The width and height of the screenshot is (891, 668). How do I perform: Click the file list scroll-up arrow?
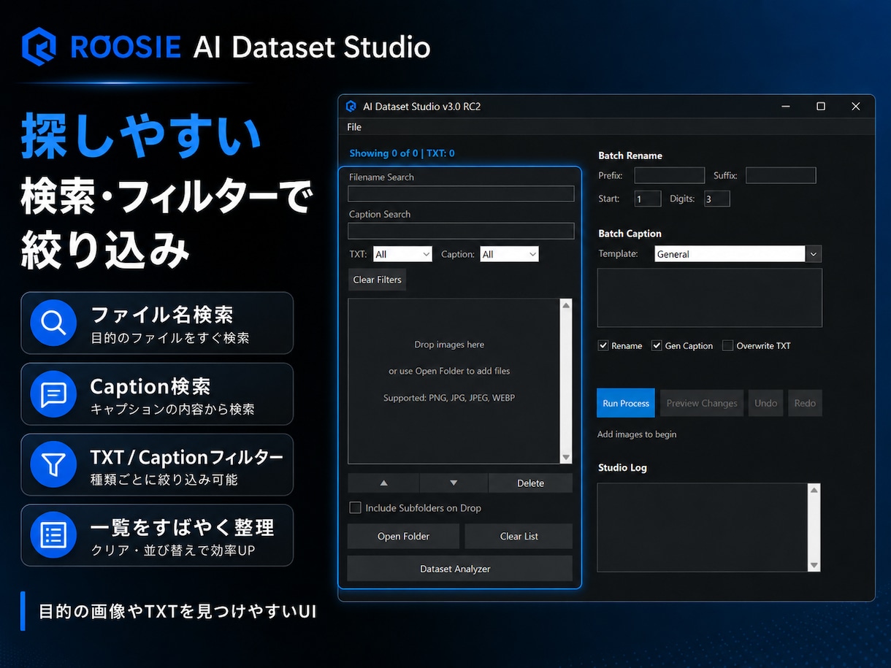pos(566,305)
